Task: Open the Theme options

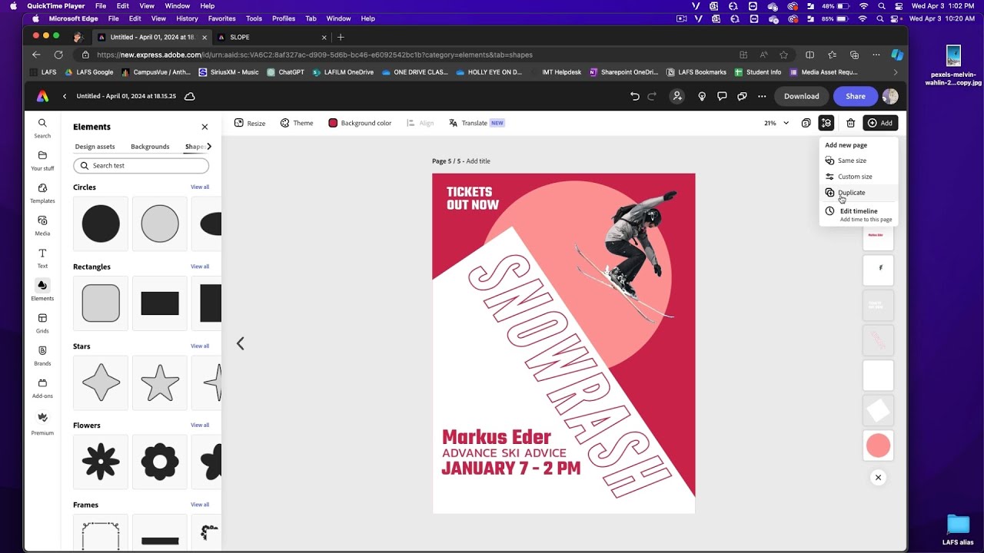Action: (297, 123)
